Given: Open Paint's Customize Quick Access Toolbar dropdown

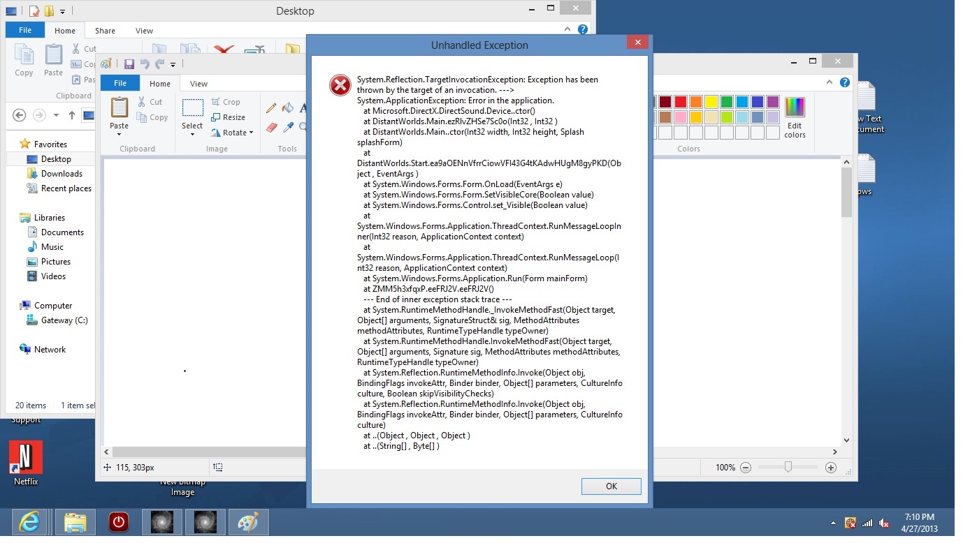Looking at the screenshot, I should 173,65.
